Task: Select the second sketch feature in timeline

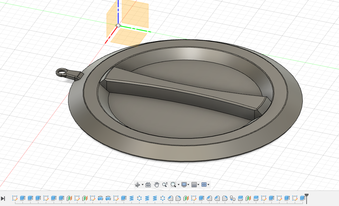Action: [x=46, y=198]
